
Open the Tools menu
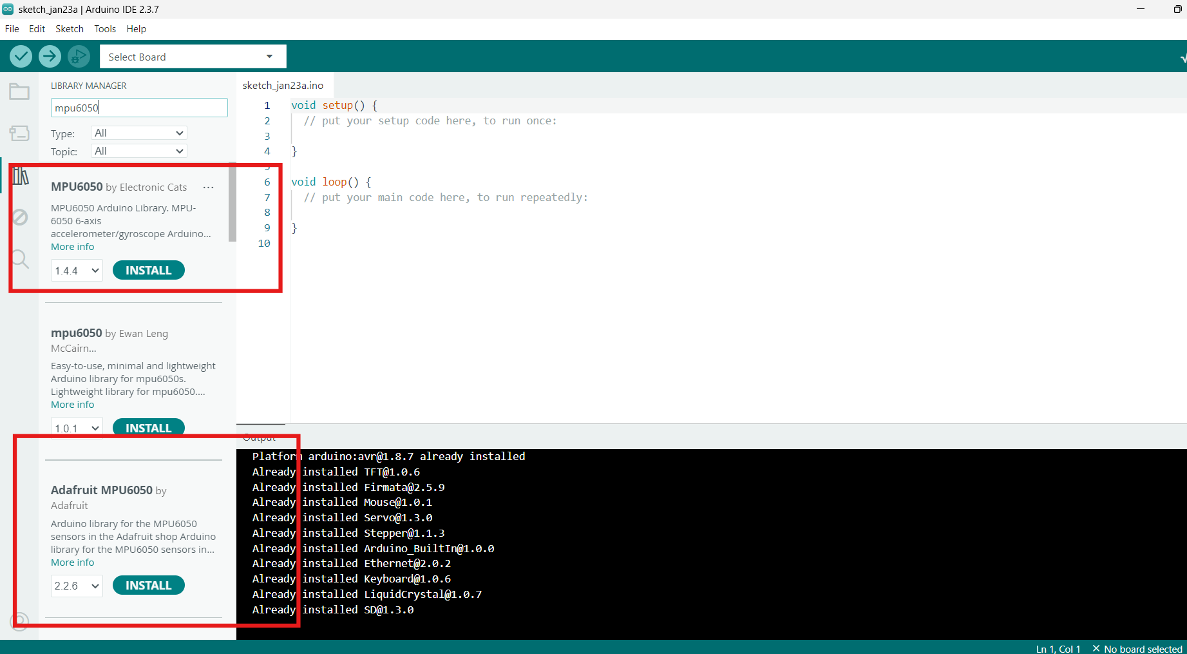tap(104, 28)
